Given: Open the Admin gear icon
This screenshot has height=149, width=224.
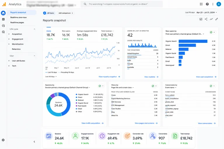Looking at the screenshot, I should pyautogui.click(x=3, y=140).
